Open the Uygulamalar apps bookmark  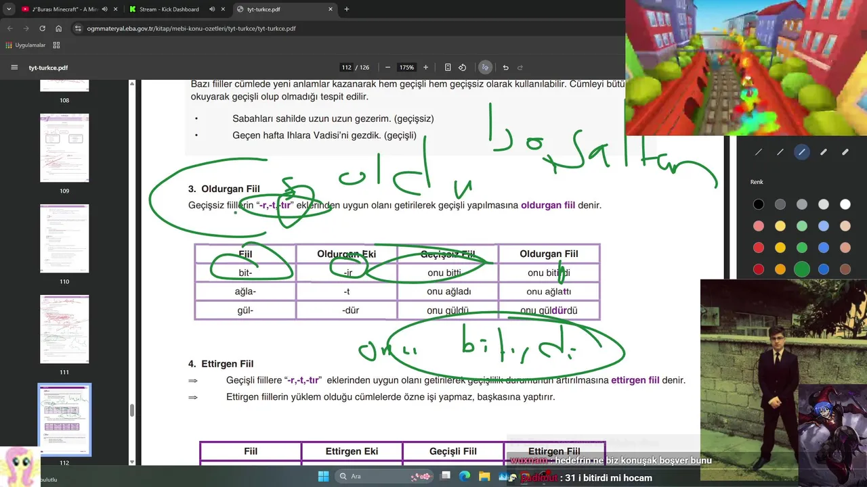26,45
